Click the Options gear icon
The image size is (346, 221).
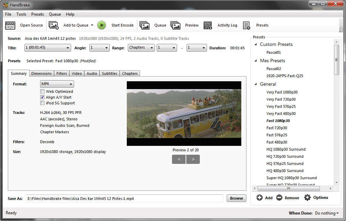pos(308,198)
